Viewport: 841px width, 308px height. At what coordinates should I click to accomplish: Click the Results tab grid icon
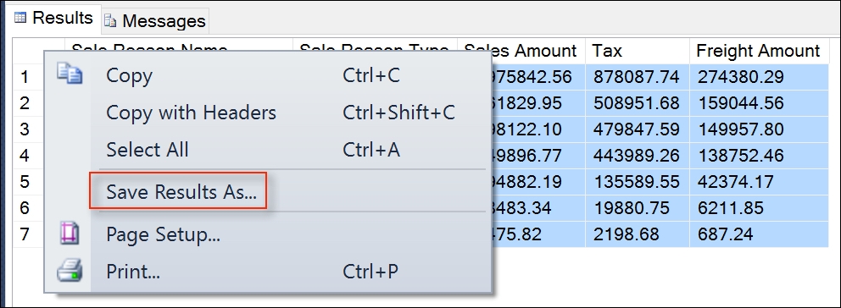tap(19, 18)
